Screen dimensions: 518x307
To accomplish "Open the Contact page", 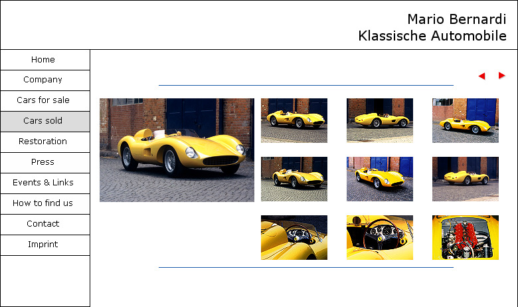I will (45, 225).
